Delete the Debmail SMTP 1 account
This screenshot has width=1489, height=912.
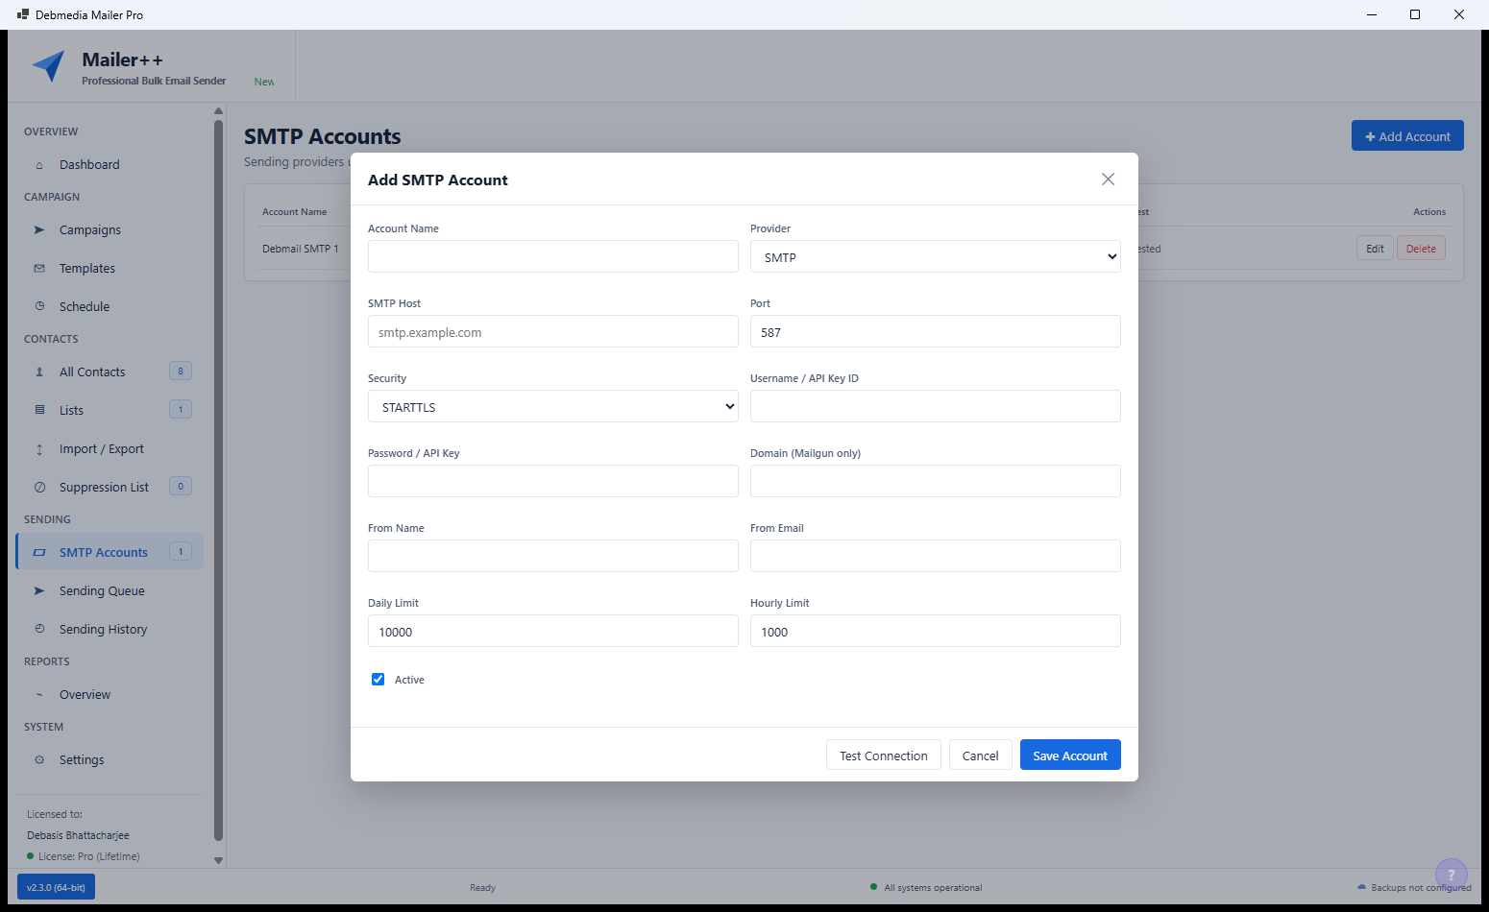1421,249
